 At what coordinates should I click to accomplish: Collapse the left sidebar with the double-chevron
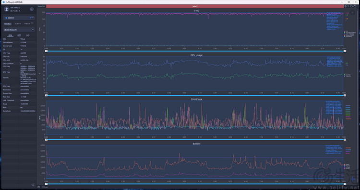coord(33,185)
